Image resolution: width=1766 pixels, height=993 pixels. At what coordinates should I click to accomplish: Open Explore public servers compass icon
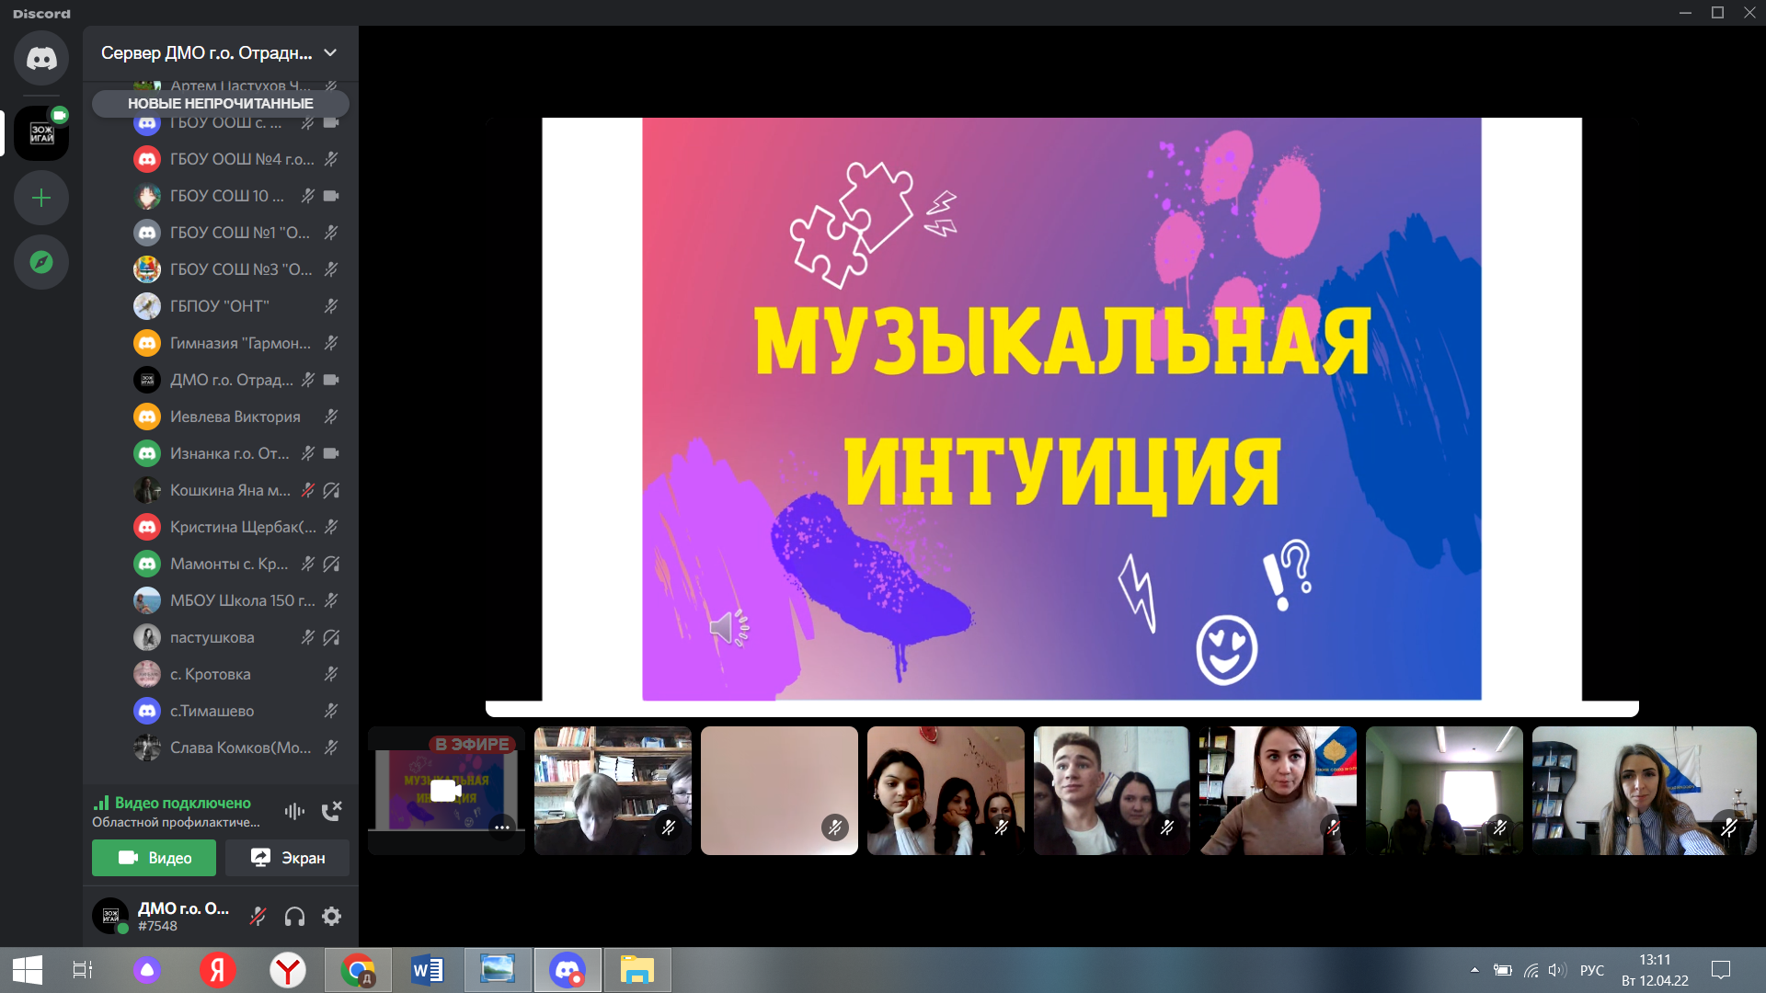pyautogui.click(x=41, y=262)
